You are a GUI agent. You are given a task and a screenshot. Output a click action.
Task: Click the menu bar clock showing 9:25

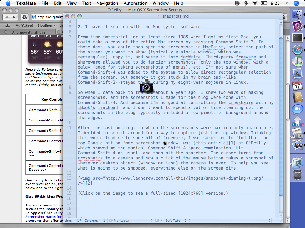point(275,3)
